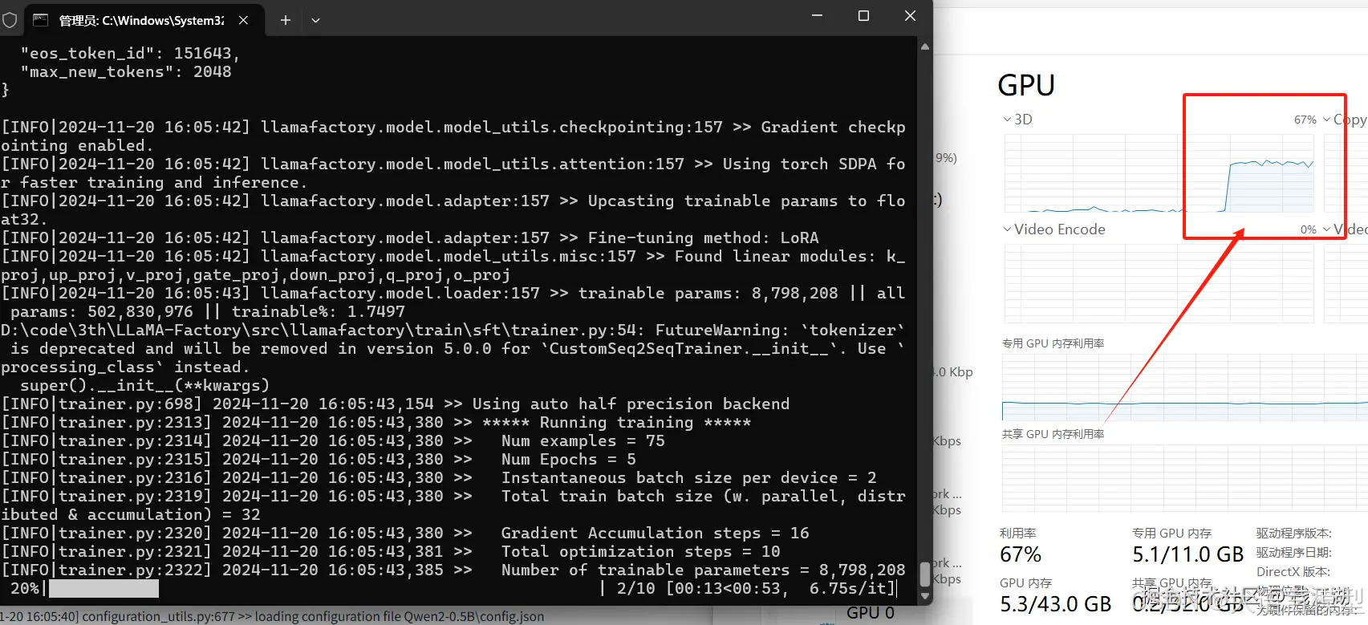Screen dimensions: 1368x625
Task: Maximize the terminal window
Action: tap(864, 16)
